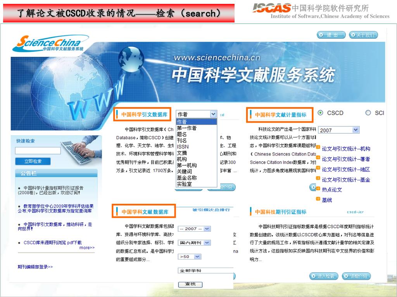
Task: Open 论文与引文统计--地区 link
Action: pos(346,169)
